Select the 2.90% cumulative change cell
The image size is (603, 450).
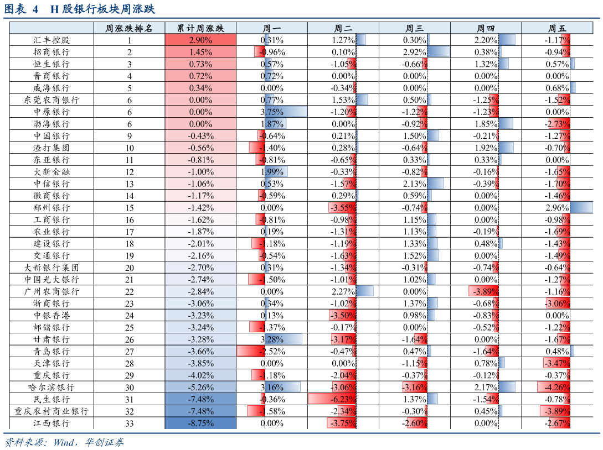pyautogui.click(x=200, y=40)
